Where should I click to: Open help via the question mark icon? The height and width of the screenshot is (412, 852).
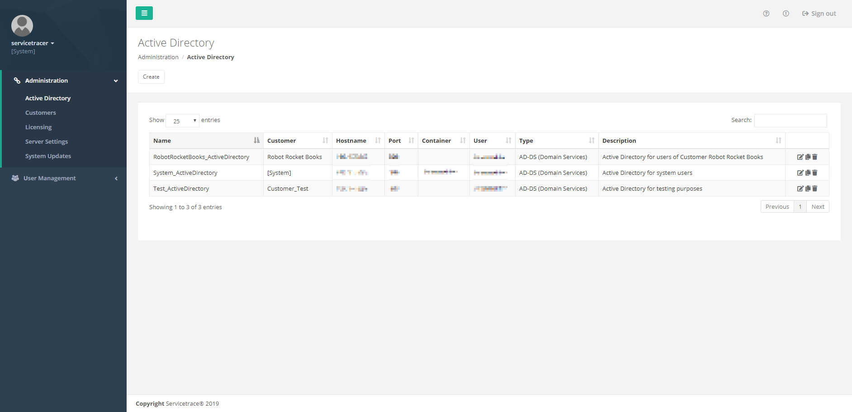[x=766, y=14]
